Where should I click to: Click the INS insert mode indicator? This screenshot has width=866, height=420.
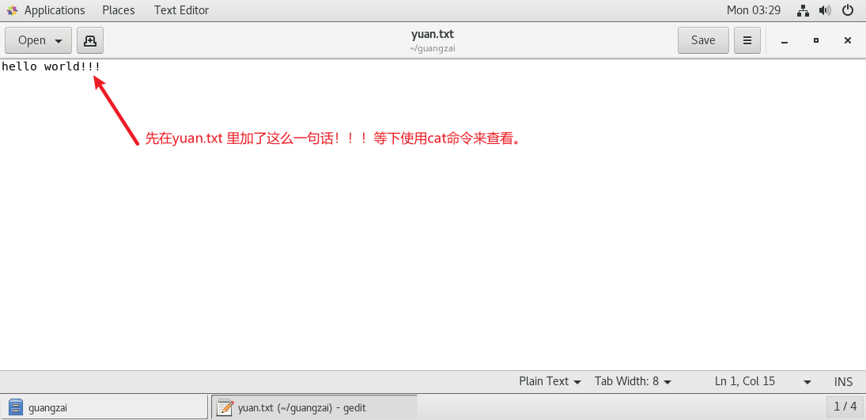coord(843,381)
